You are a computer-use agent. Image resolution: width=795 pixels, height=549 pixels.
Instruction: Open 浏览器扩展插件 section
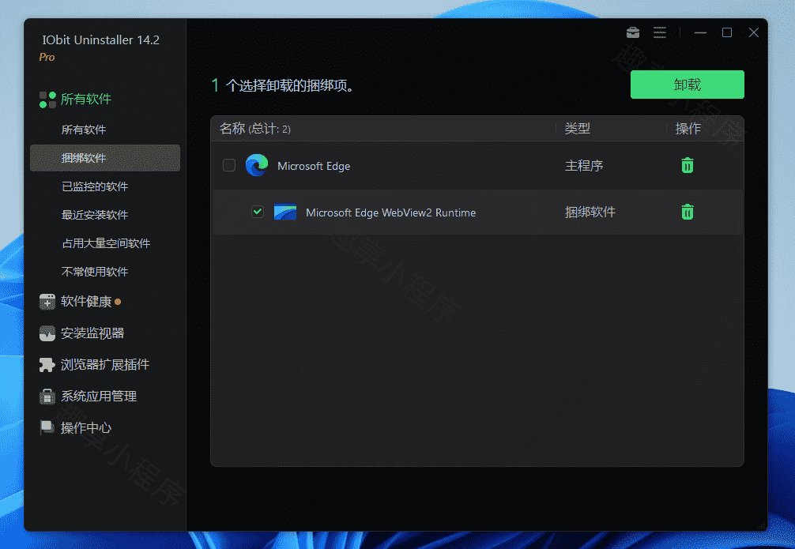pyautogui.click(x=105, y=364)
